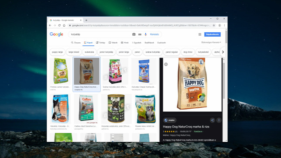Show more filter chips with right chevron
Viewport: 281px width, 158px height.
(x=223, y=52)
